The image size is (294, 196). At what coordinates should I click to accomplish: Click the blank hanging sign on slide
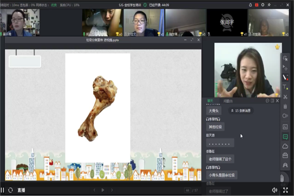(25, 61)
